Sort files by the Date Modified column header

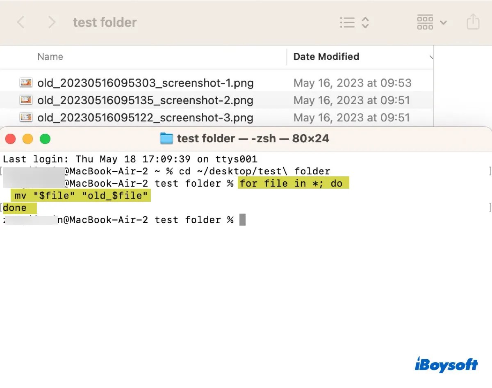[x=326, y=57]
